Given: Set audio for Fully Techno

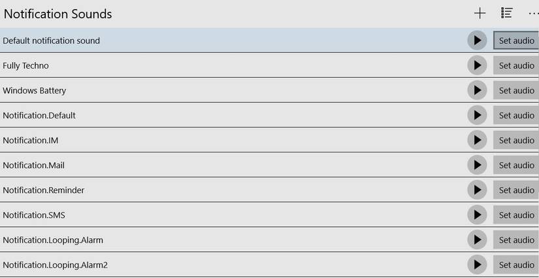Looking at the screenshot, I should pyautogui.click(x=516, y=65).
